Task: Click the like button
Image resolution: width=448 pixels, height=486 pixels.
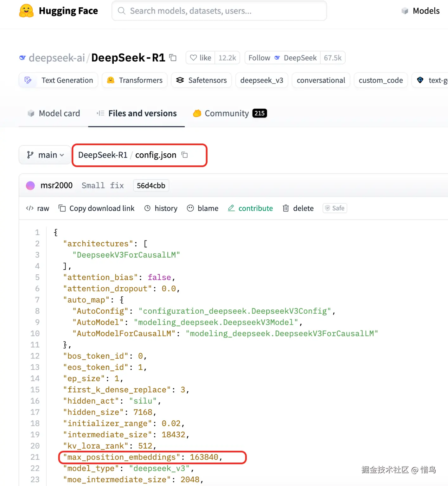Action: coord(200,58)
